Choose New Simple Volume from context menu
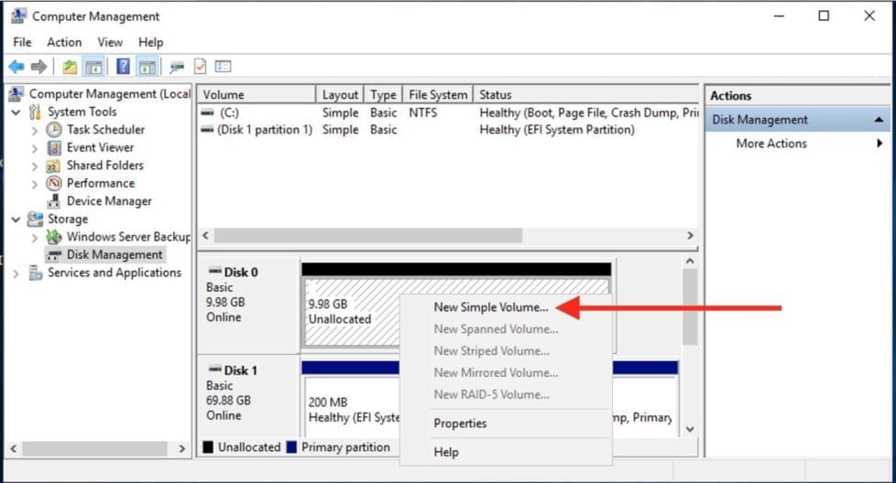The height and width of the screenshot is (483, 896). (490, 307)
